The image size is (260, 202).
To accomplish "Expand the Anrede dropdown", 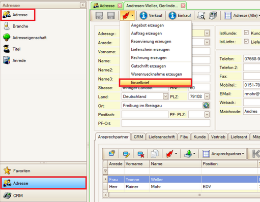I will (207, 42).
